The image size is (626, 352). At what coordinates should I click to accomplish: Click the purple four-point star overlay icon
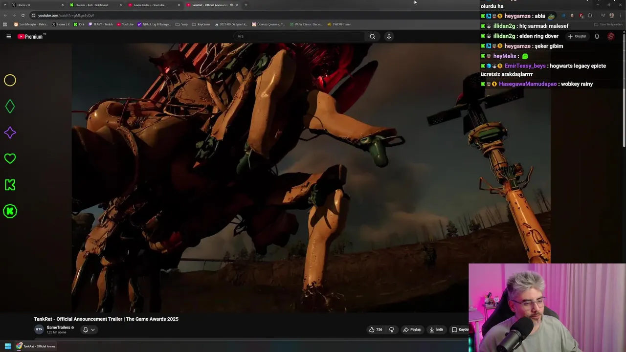click(10, 132)
